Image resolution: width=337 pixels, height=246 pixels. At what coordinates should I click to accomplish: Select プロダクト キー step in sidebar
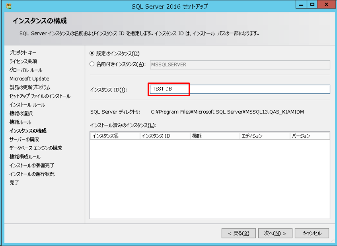(x=23, y=53)
